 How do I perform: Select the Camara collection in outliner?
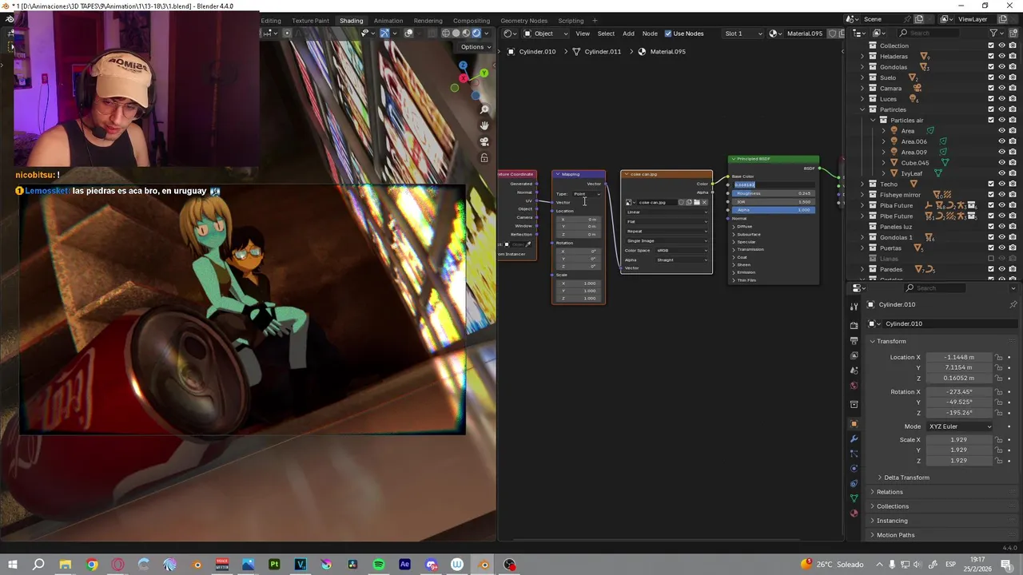pyautogui.click(x=890, y=89)
